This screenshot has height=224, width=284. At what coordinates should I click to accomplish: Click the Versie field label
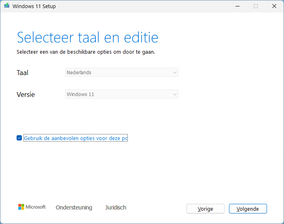(x=25, y=94)
